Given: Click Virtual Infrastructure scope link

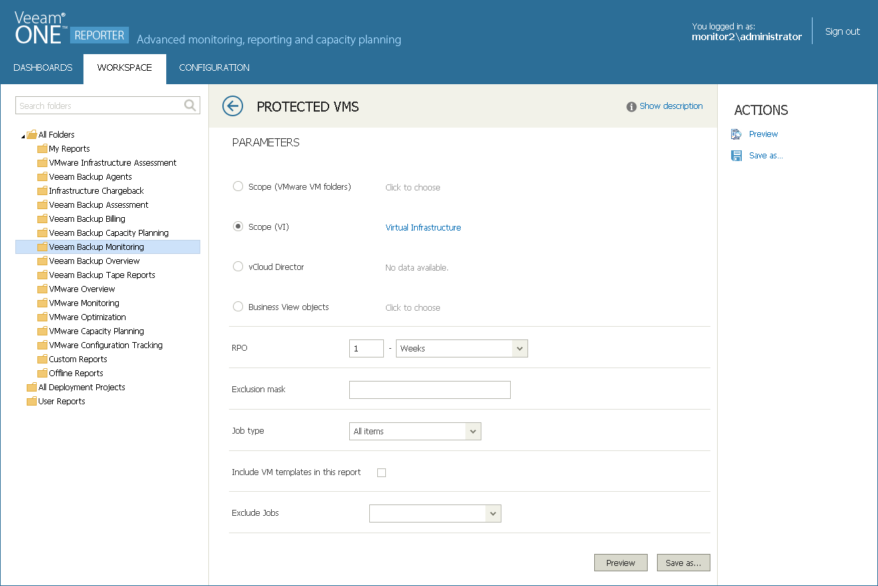Looking at the screenshot, I should 423,227.
